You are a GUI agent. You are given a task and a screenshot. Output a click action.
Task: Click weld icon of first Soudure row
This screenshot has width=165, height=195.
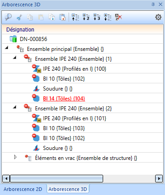point(36,88)
